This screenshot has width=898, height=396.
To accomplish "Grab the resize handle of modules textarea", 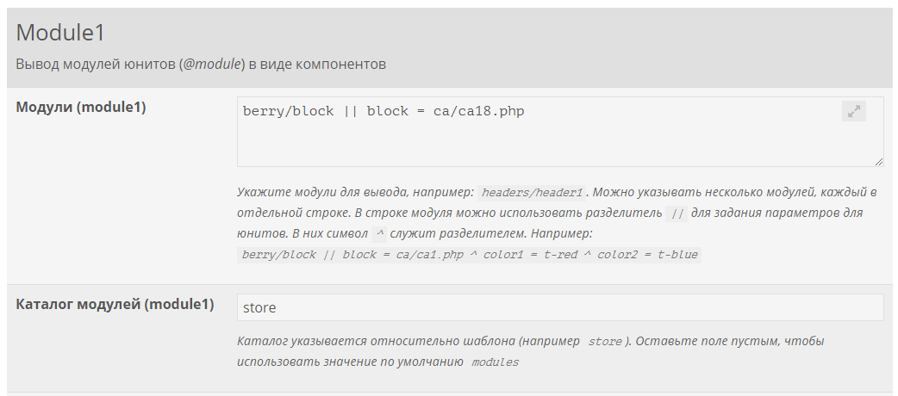I will coord(878,161).
